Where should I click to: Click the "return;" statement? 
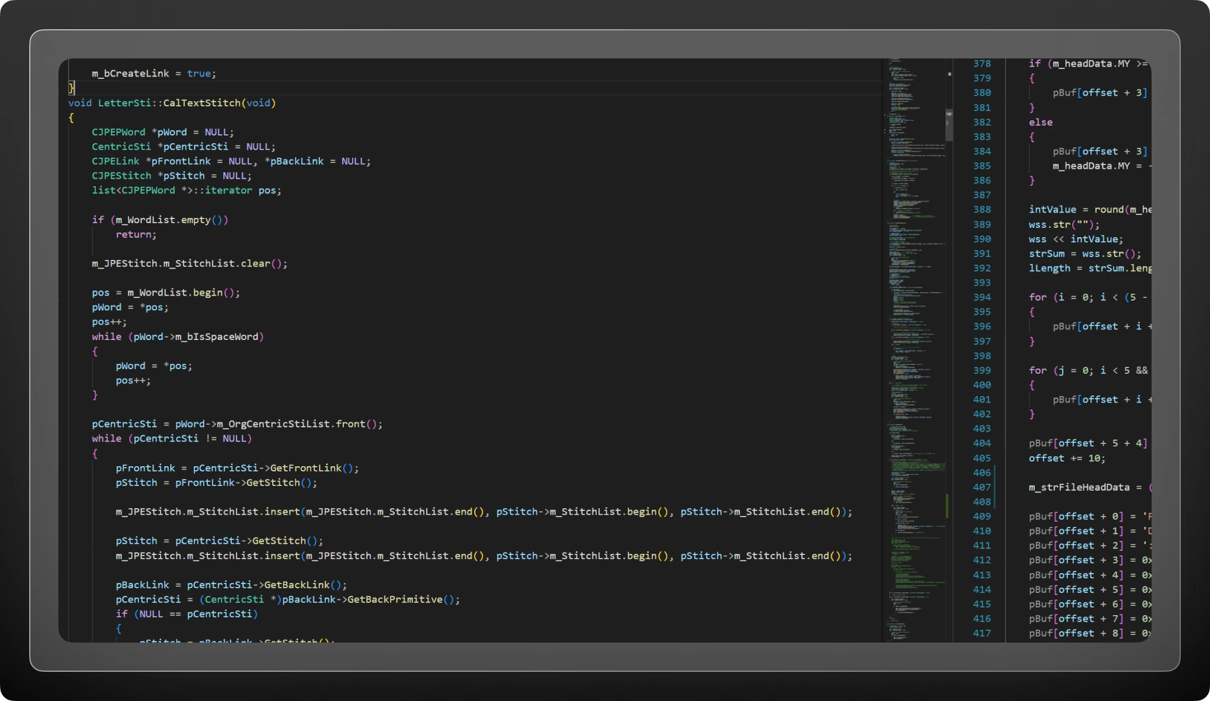point(136,234)
